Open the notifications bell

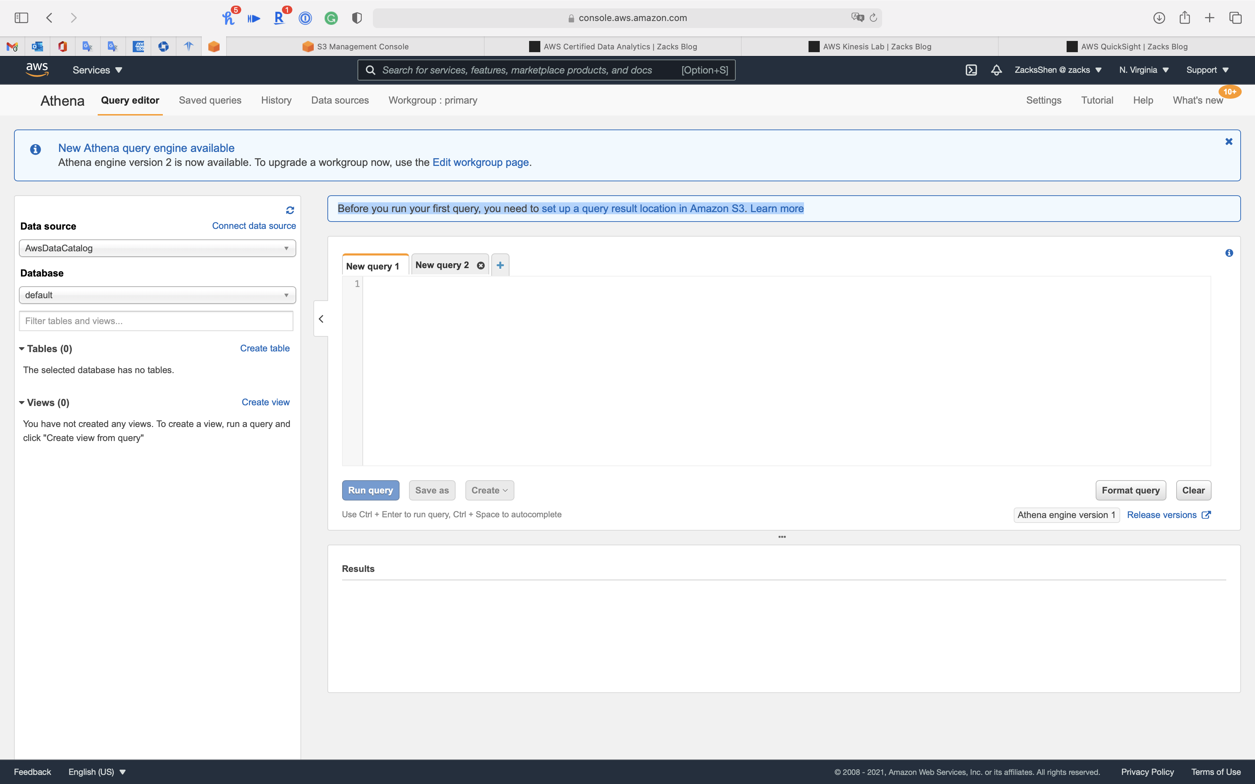point(996,70)
